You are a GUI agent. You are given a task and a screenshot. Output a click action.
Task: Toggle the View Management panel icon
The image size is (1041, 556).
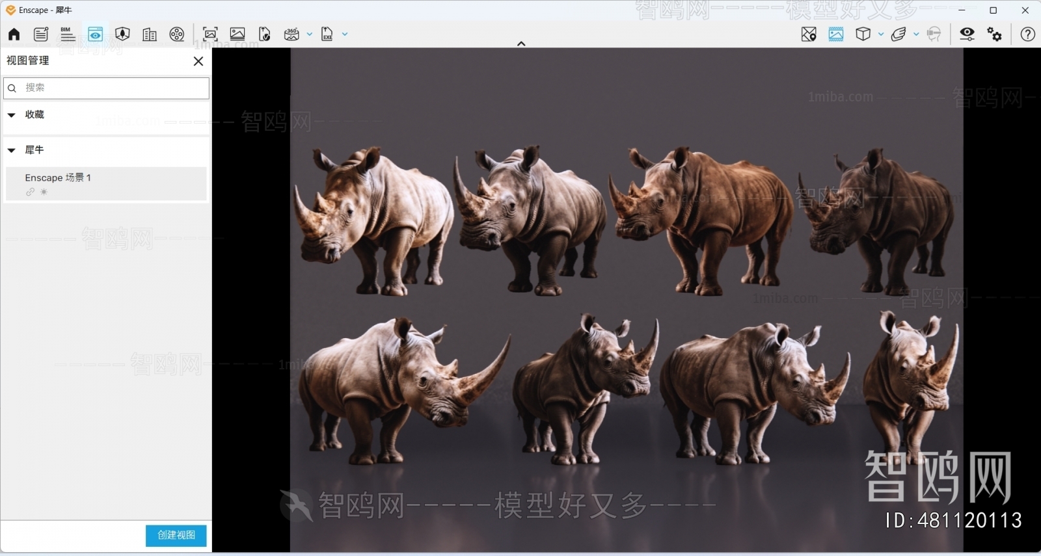tap(96, 34)
